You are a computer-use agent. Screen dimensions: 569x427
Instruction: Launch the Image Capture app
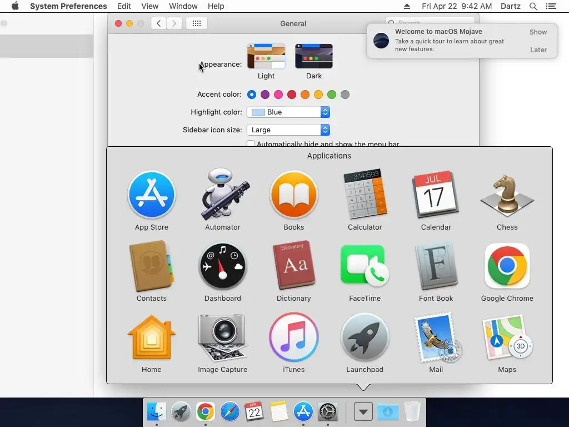click(222, 337)
